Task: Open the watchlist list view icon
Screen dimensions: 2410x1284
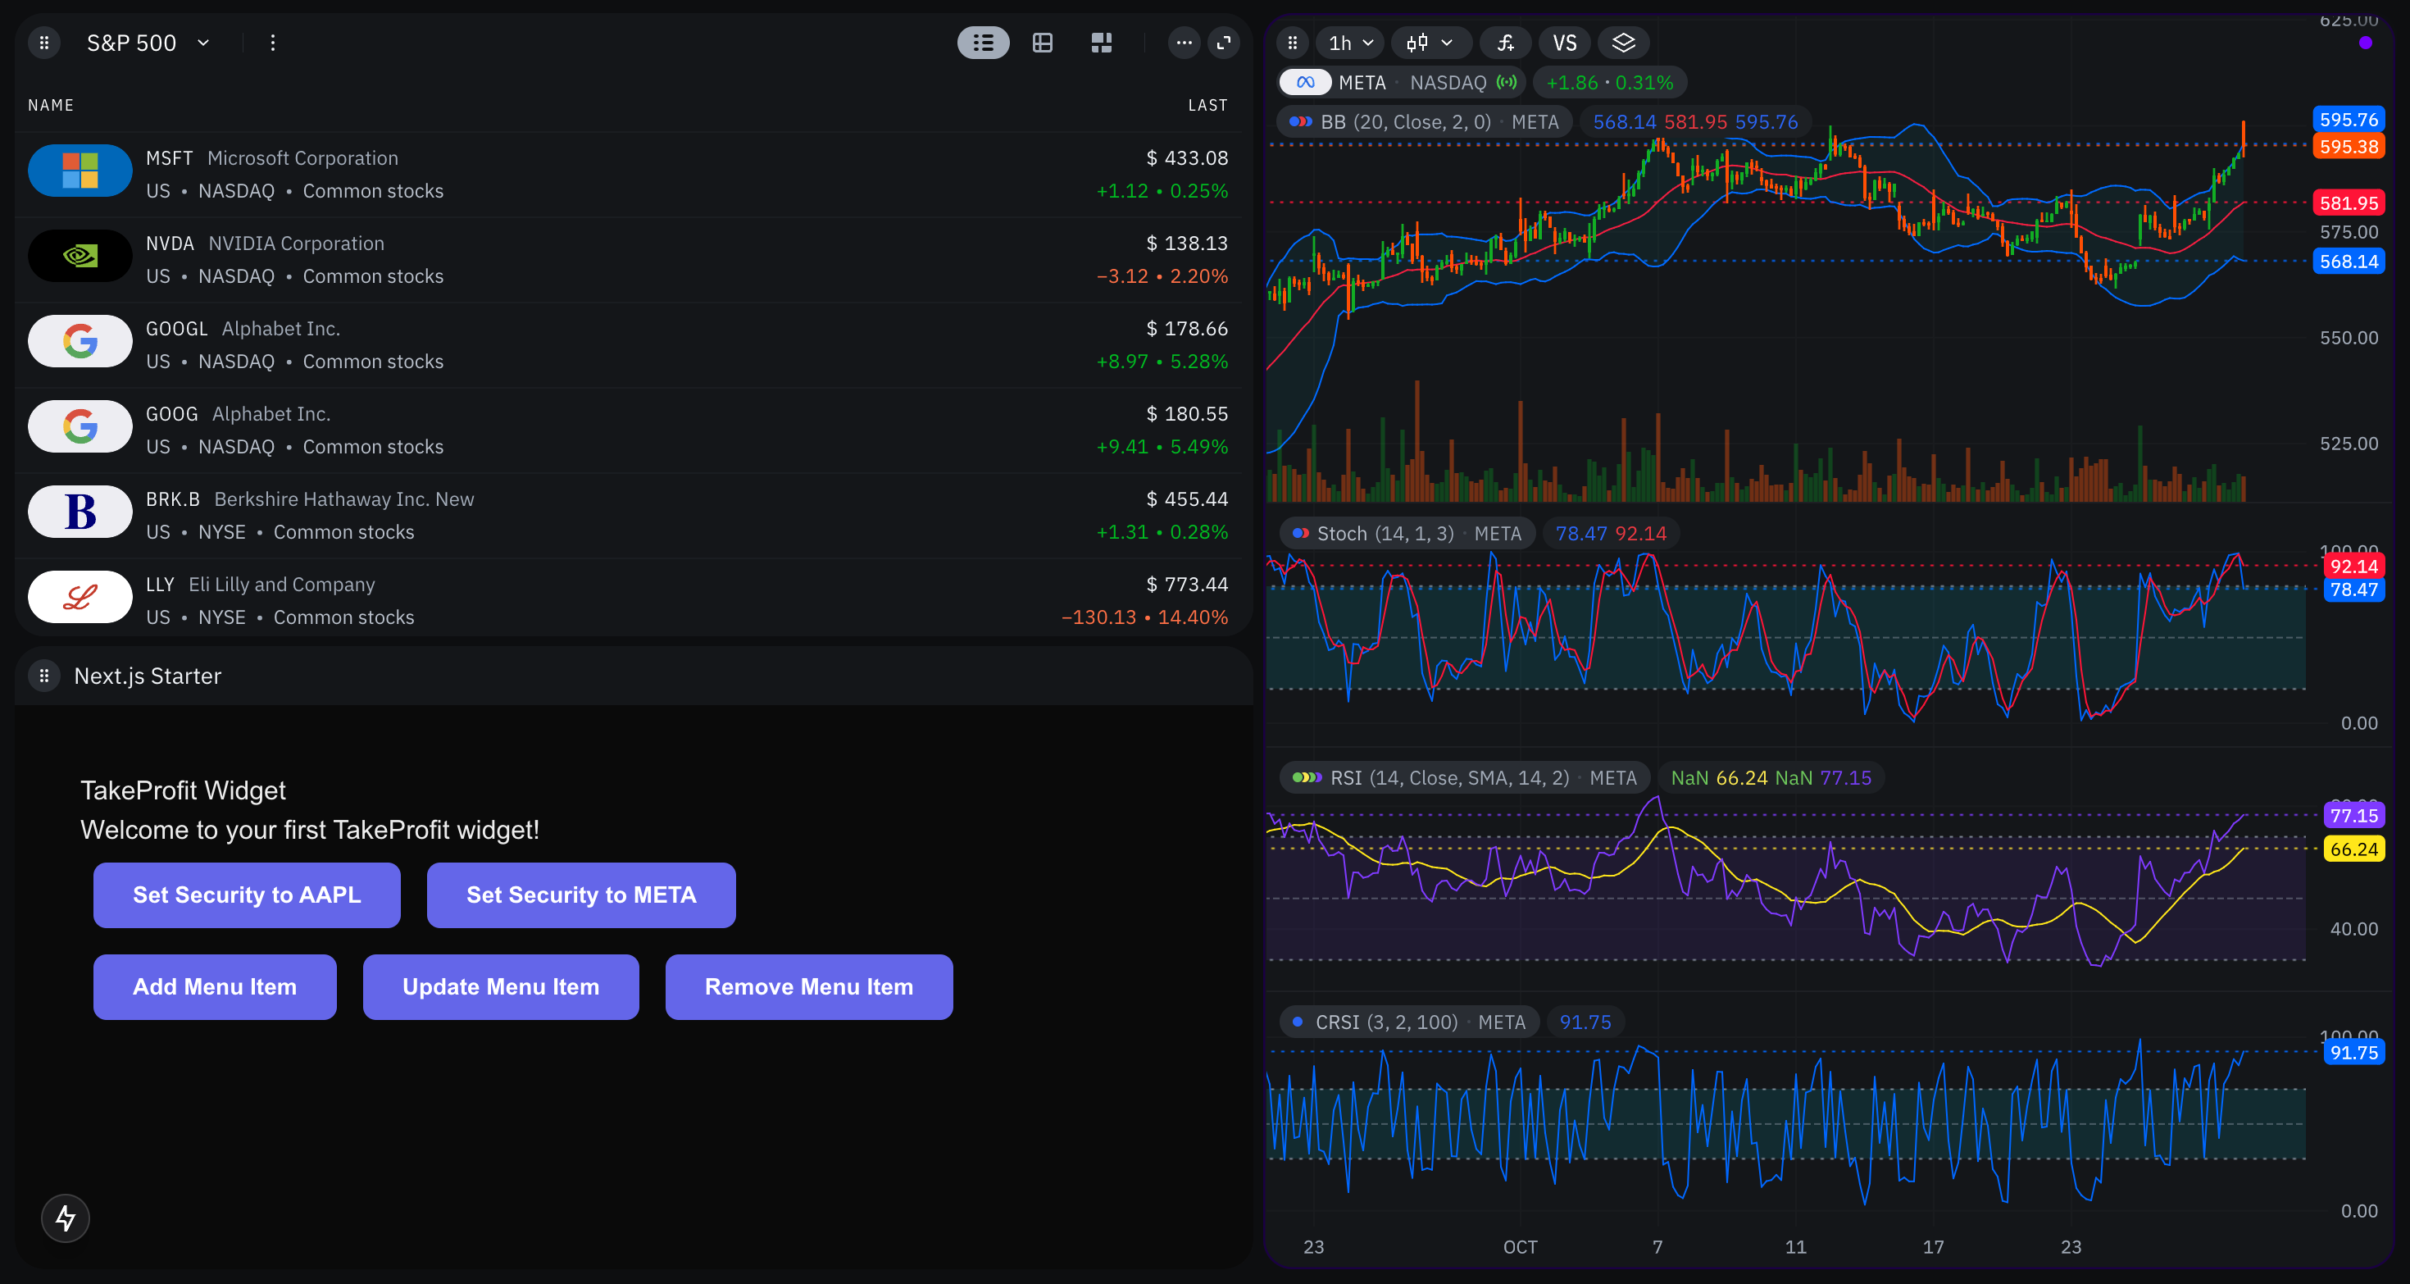Action: click(x=982, y=43)
